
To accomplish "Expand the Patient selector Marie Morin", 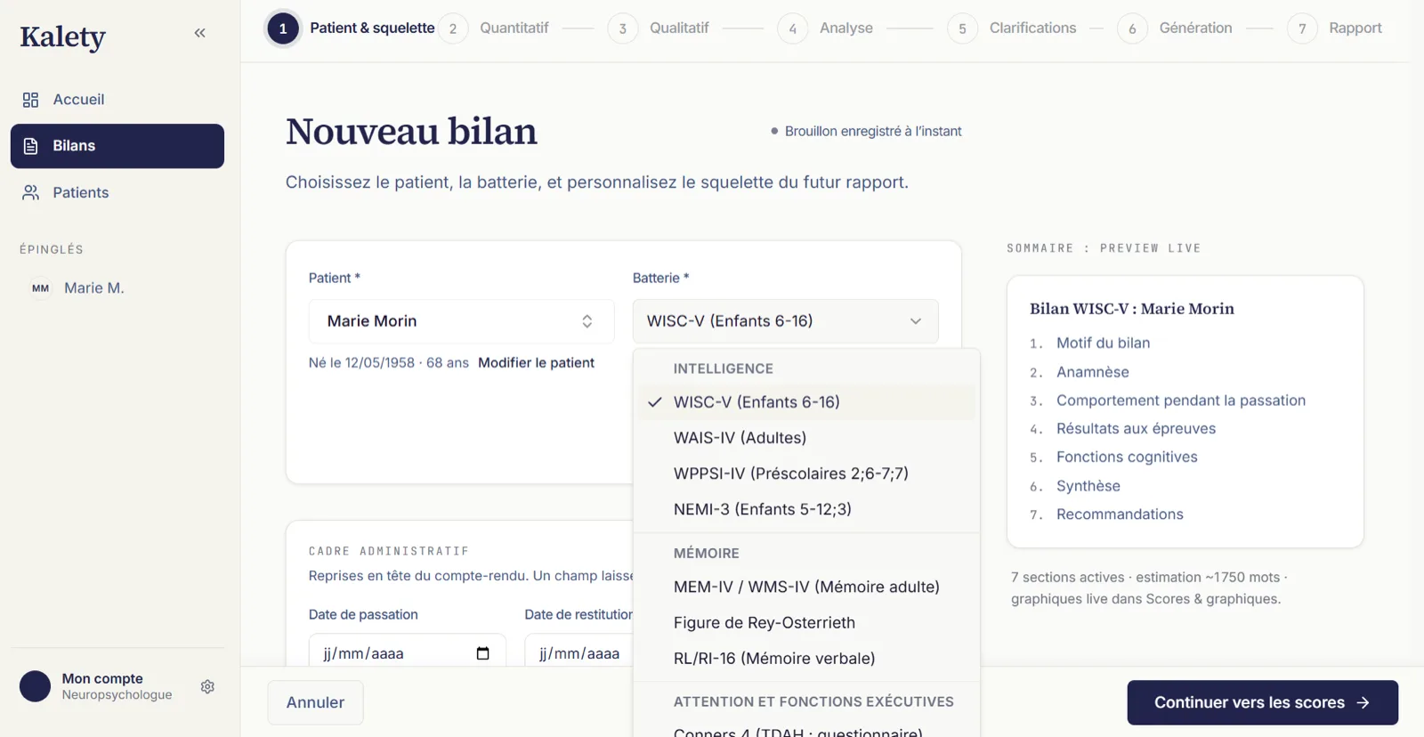I will [461, 321].
